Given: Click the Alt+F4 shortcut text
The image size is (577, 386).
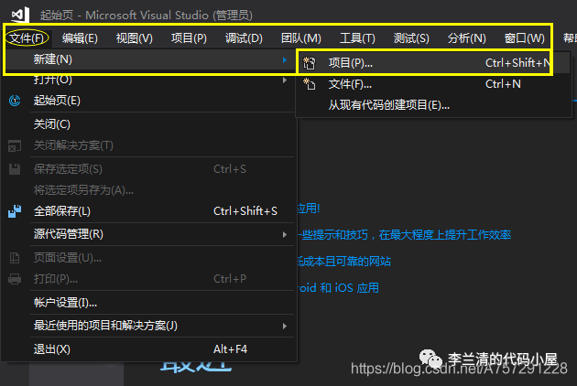Looking at the screenshot, I should pos(231,348).
